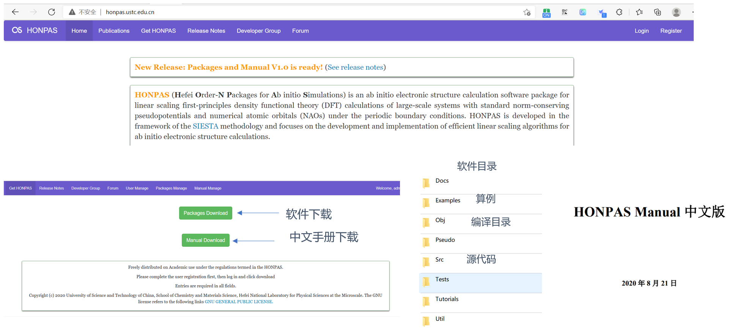
Task: Click the 'New Release' announcement text
Action: (x=228, y=67)
